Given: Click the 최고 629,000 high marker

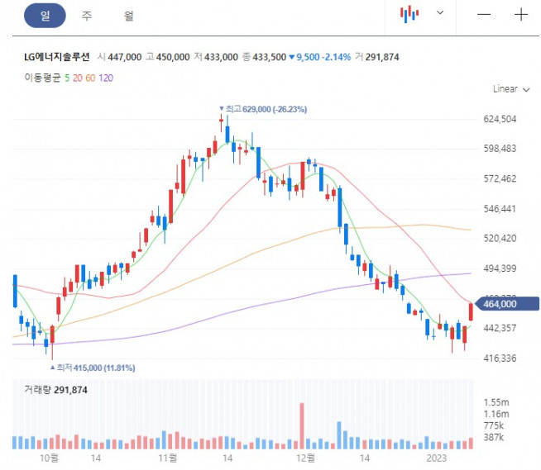Looking at the screenshot, I should (251, 108).
